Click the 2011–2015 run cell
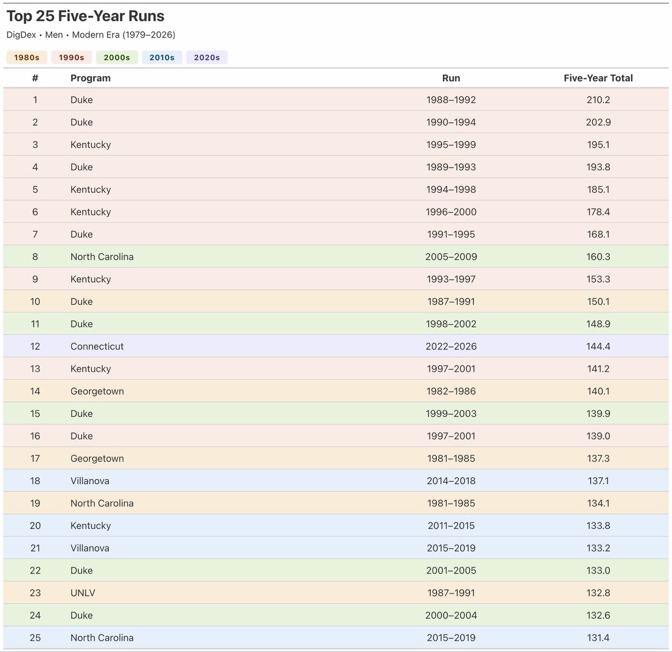 tap(451, 525)
